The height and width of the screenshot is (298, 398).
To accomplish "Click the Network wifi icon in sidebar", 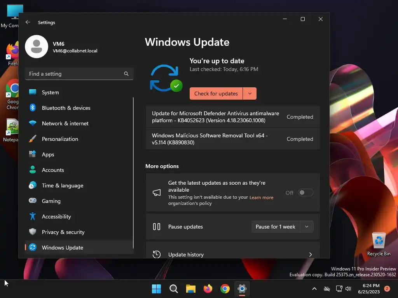I will tap(33, 123).
